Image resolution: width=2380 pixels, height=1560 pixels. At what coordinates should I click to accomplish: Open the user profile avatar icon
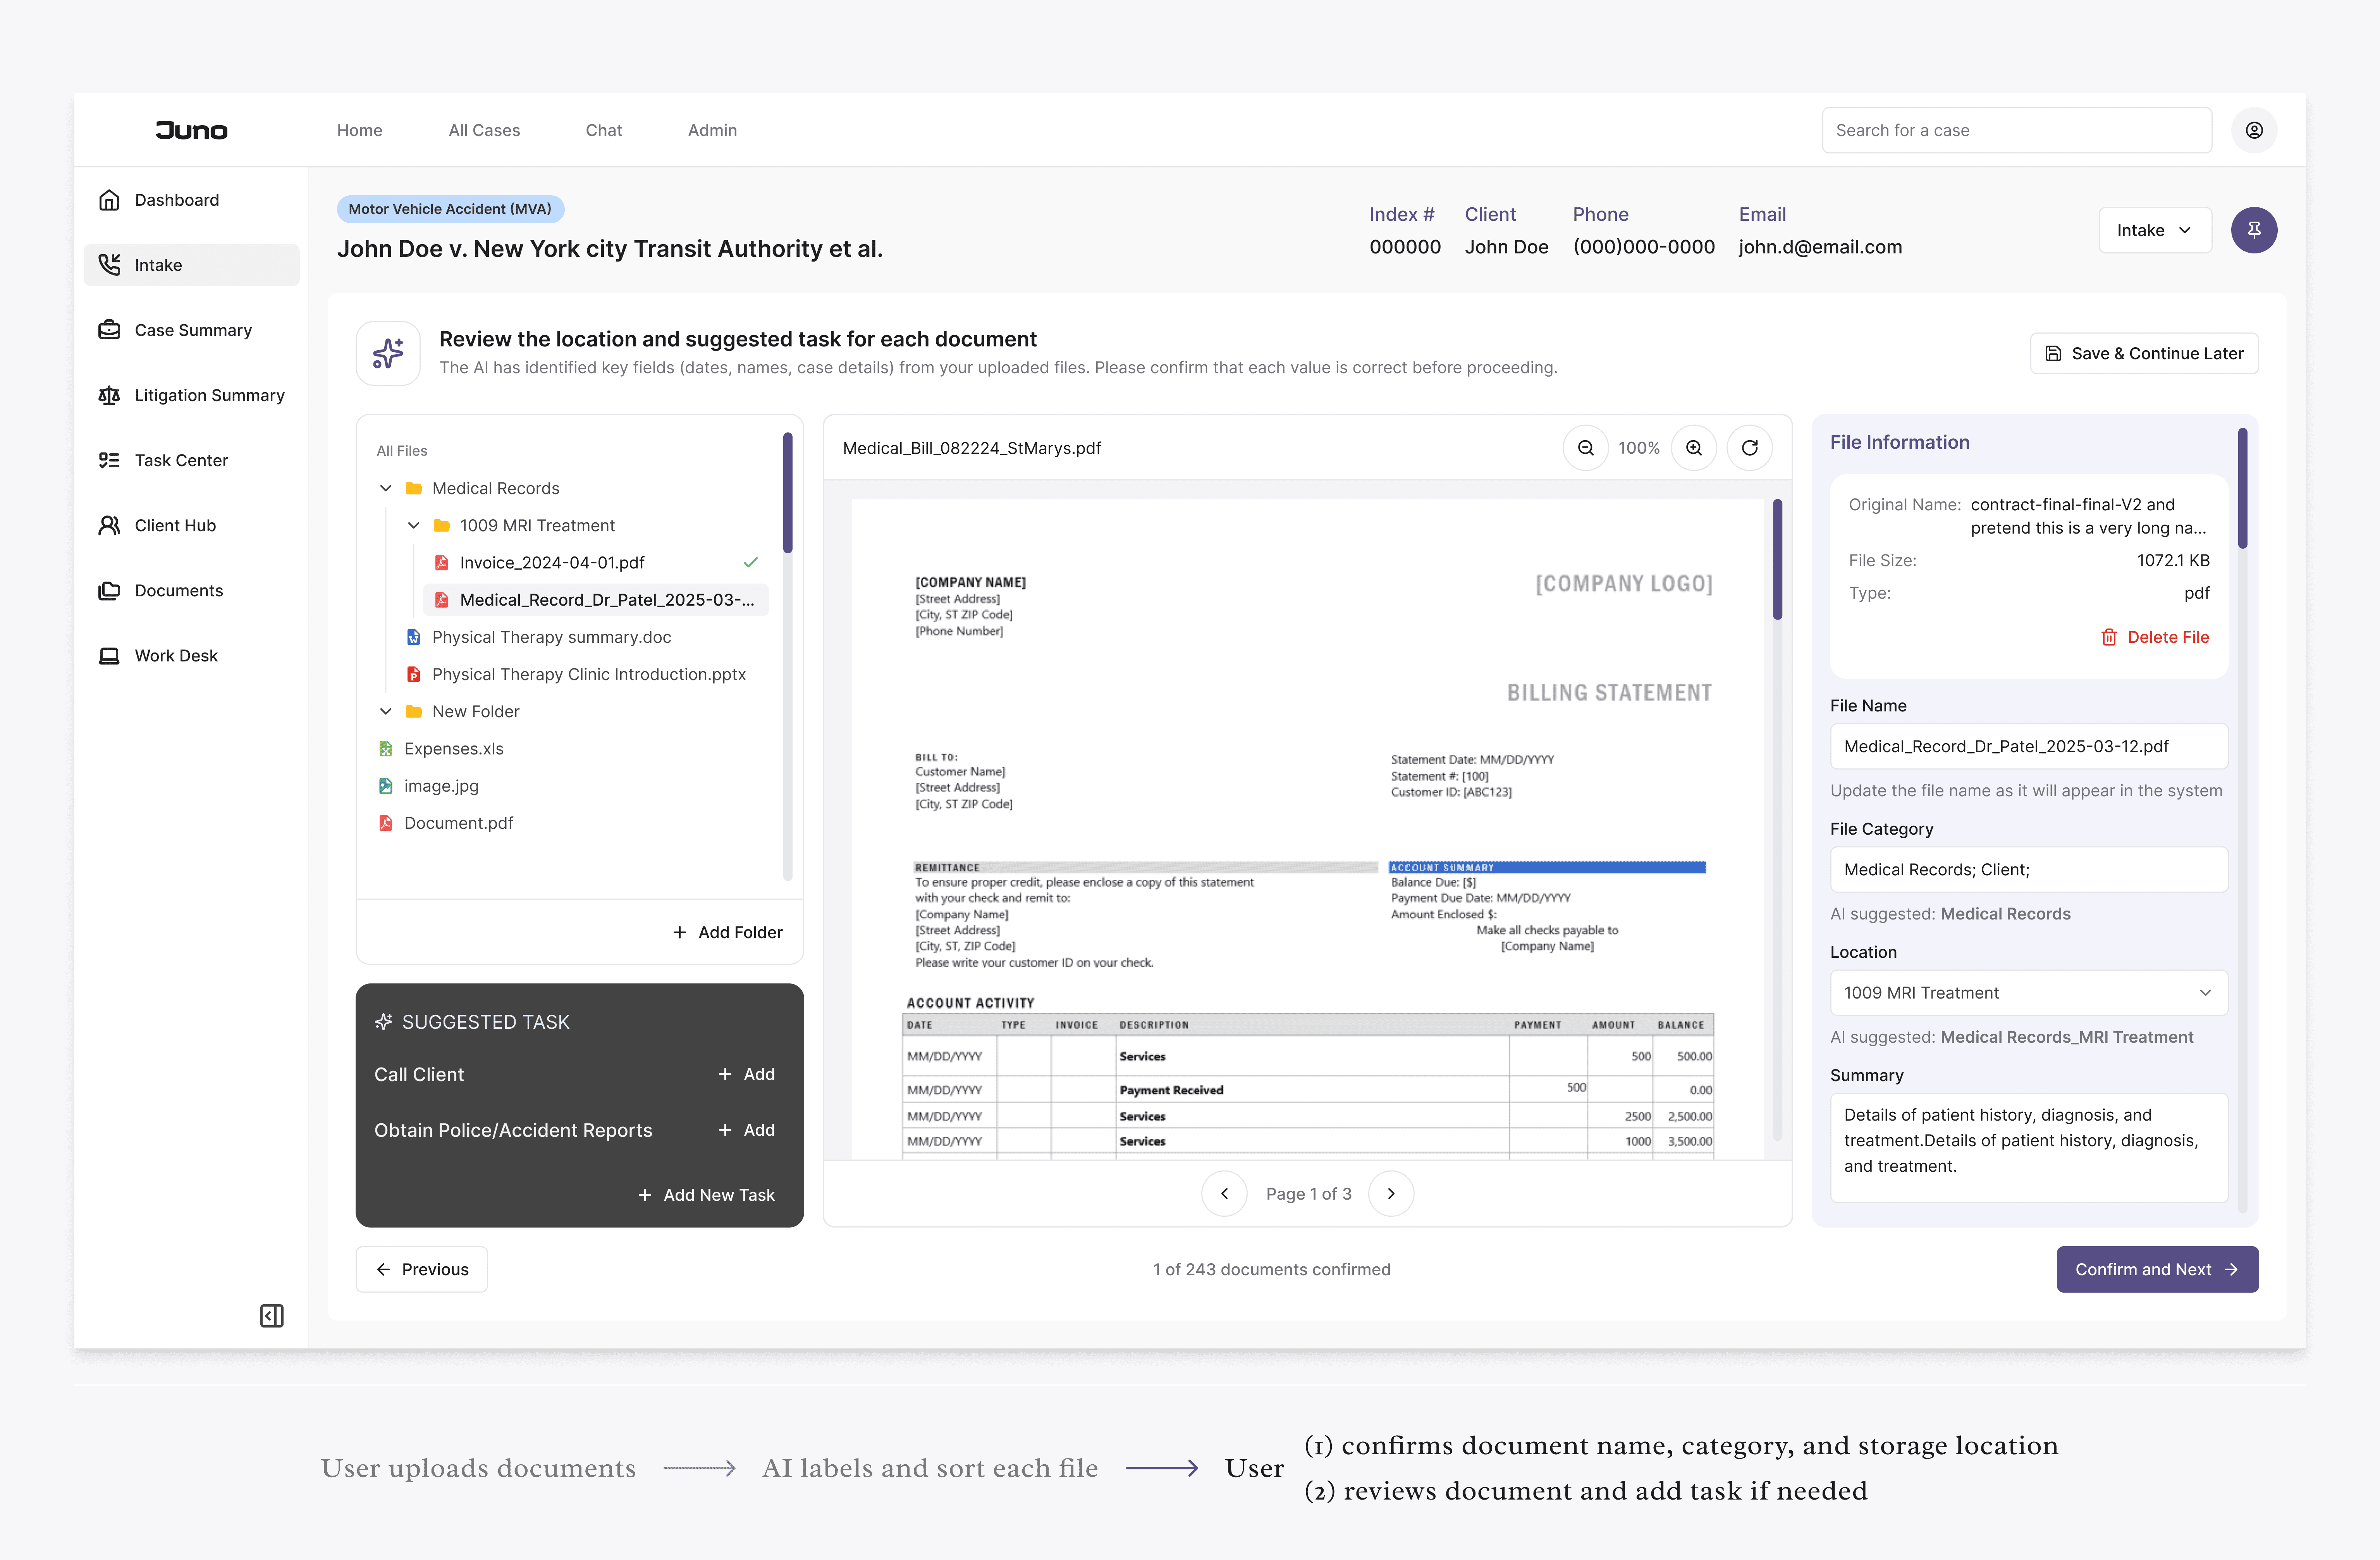[2254, 130]
